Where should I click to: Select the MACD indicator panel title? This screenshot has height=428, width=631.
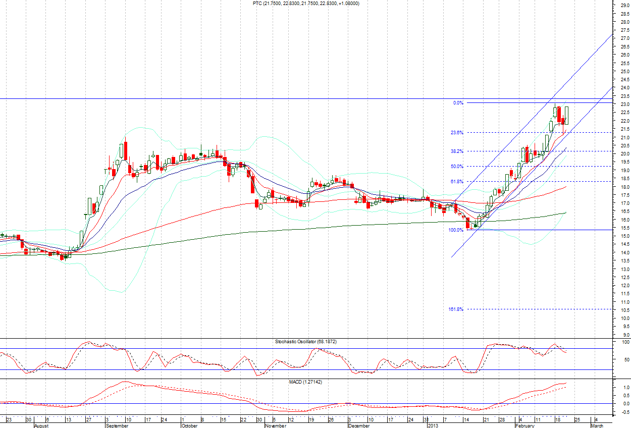pos(307,382)
